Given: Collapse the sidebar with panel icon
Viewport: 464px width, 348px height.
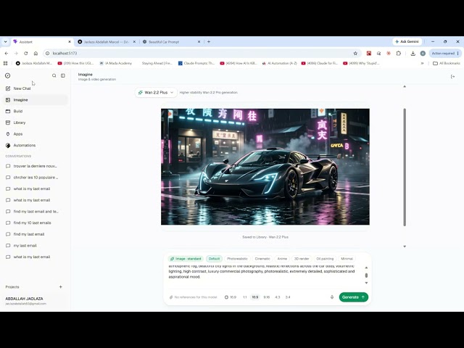Looking at the screenshot, I should (x=63, y=75).
